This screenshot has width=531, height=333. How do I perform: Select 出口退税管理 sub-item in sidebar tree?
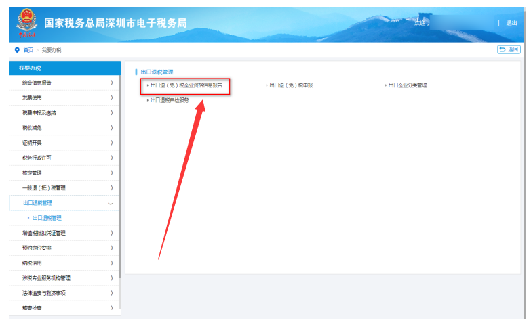tap(47, 218)
